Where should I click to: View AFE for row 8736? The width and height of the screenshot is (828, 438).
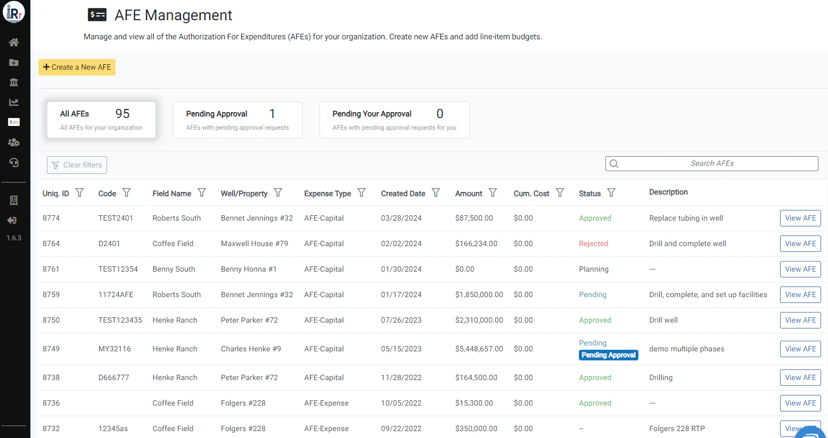click(800, 403)
